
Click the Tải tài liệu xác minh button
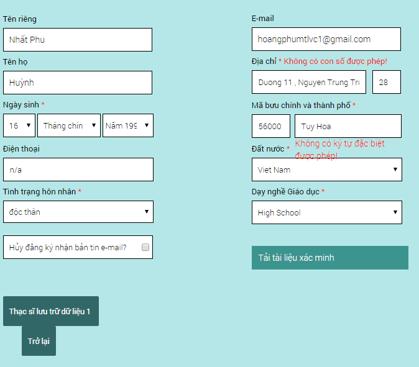(330, 258)
